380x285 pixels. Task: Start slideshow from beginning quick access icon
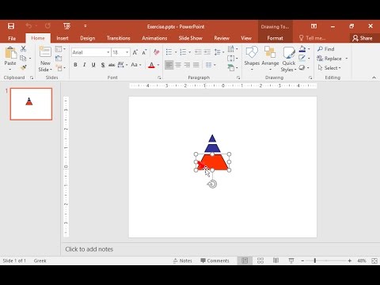point(66,26)
